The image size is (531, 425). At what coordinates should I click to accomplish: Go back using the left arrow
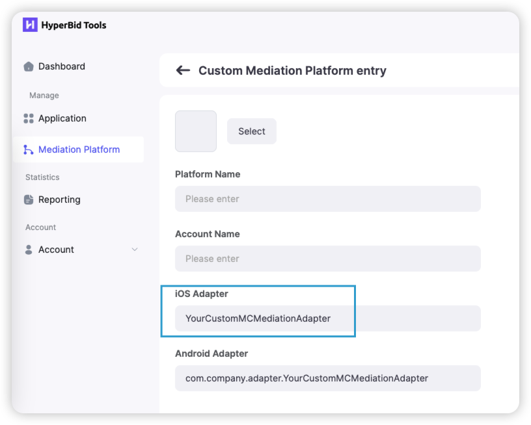[183, 70]
